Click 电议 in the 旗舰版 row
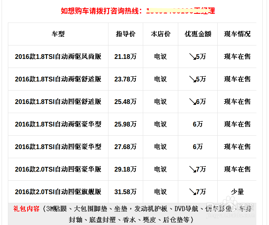This screenshot has width=269, height=225. pyautogui.click(x=161, y=192)
